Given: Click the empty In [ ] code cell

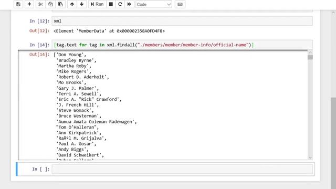Looking at the screenshot, I should [182, 169].
